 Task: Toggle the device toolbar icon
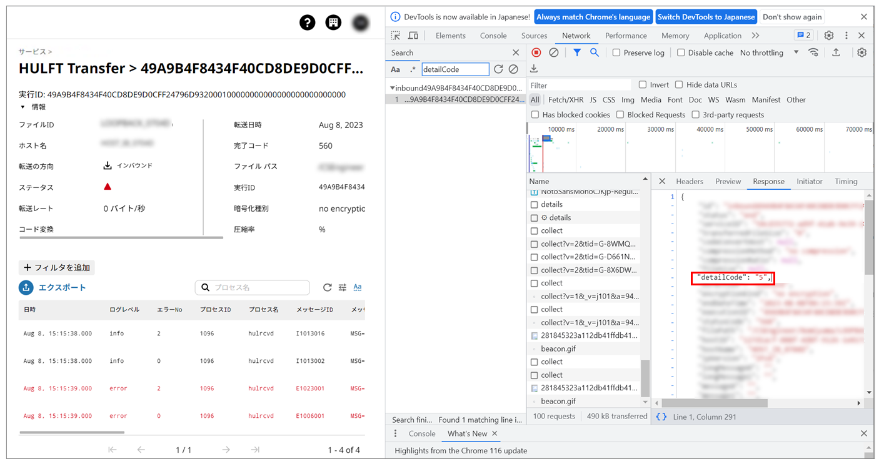tap(413, 36)
